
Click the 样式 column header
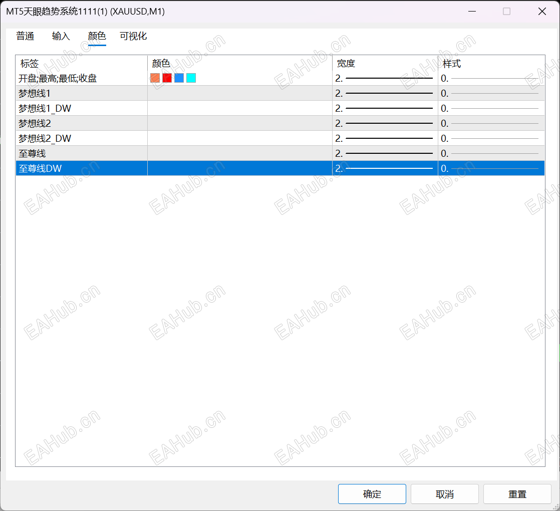pos(491,63)
